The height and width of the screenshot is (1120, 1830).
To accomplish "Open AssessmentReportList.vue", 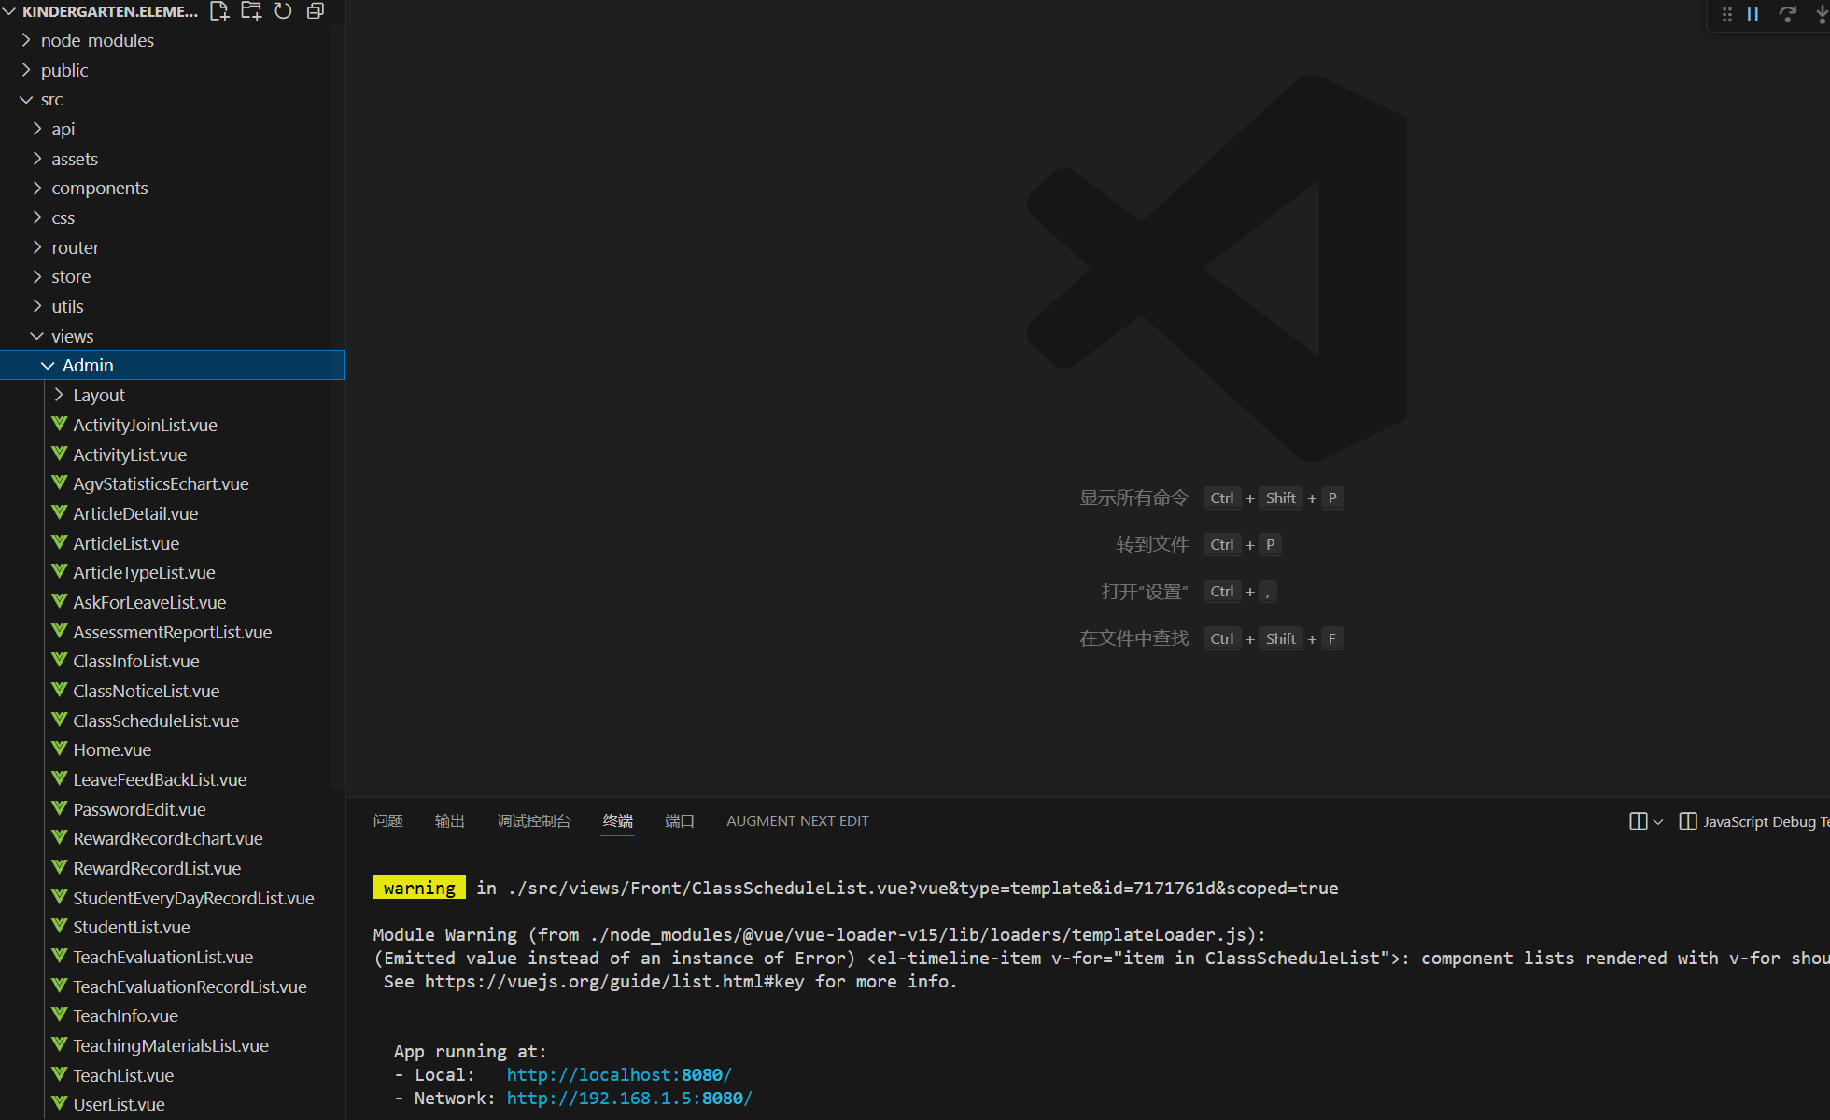I will click(173, 632).
